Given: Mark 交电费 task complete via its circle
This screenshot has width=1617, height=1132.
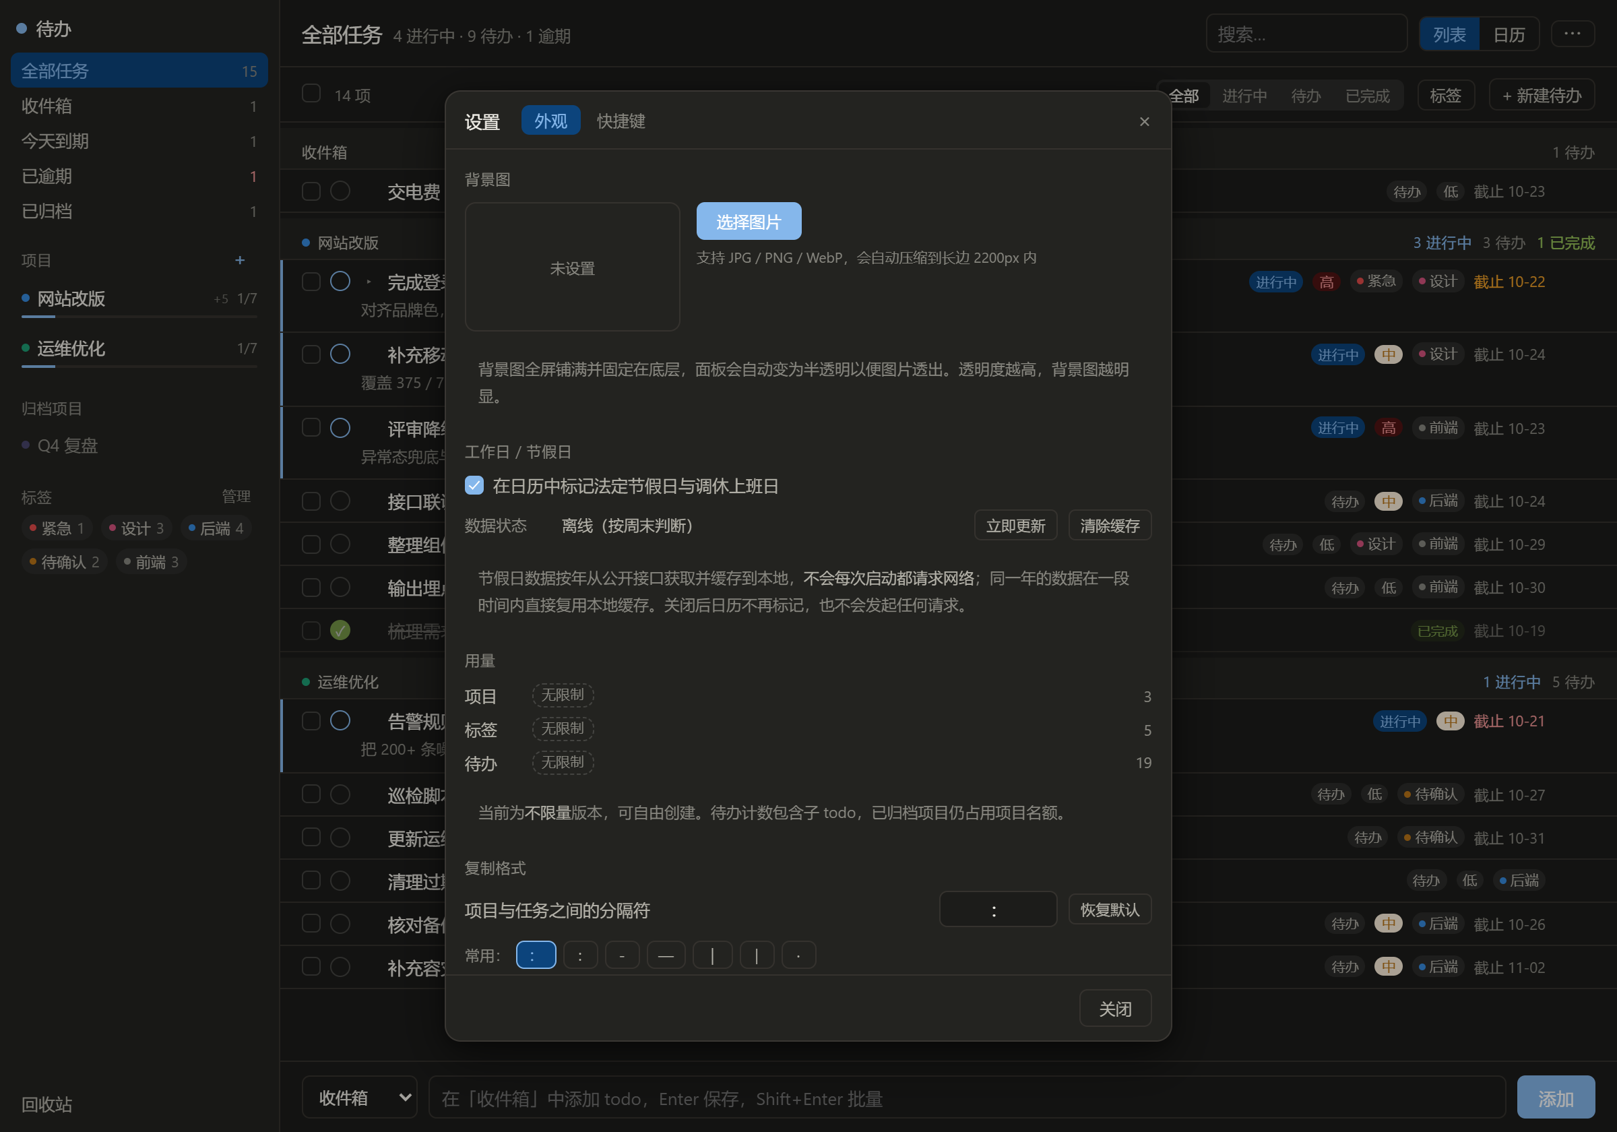Looking at the screenshot, I should [x=340, y=191].
